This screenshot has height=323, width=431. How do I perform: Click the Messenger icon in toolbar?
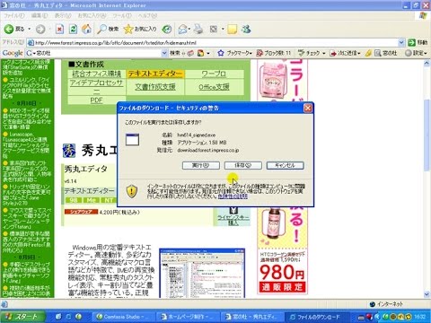tap(246, 29)
